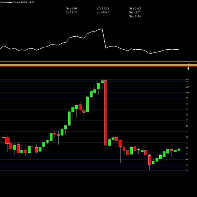
Task: Click the high price value H: 51.33
Action: tap(103, 9)
